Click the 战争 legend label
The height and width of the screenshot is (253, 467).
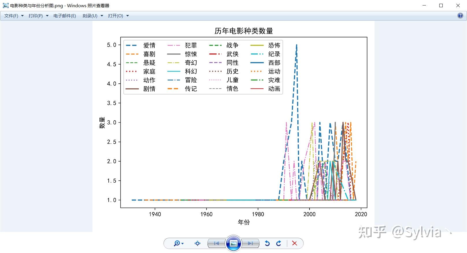point(233,45)
